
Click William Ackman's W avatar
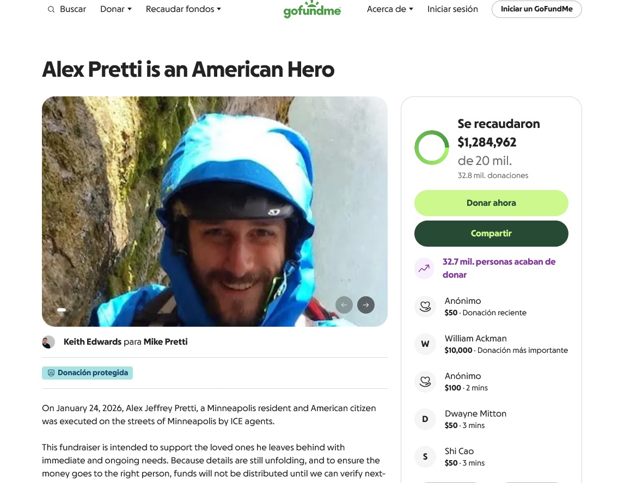pos(425,344)
